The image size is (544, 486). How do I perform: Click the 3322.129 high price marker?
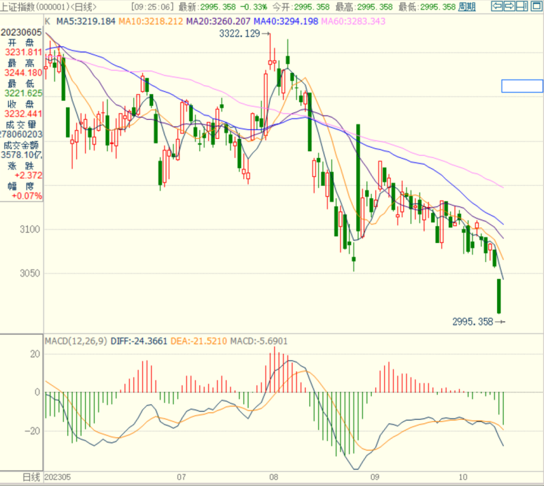point(240,33)
